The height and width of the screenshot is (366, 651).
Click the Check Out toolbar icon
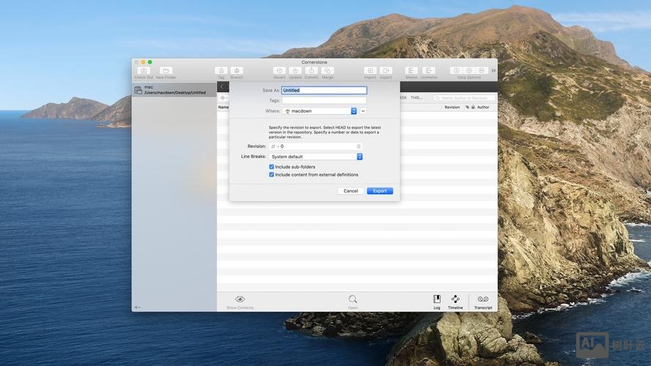(x=144, y=71)
